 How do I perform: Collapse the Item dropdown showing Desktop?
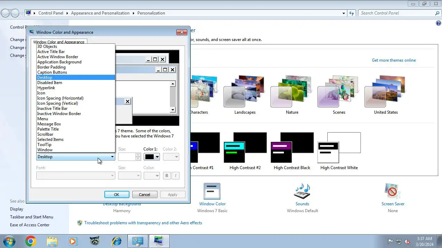76,157
